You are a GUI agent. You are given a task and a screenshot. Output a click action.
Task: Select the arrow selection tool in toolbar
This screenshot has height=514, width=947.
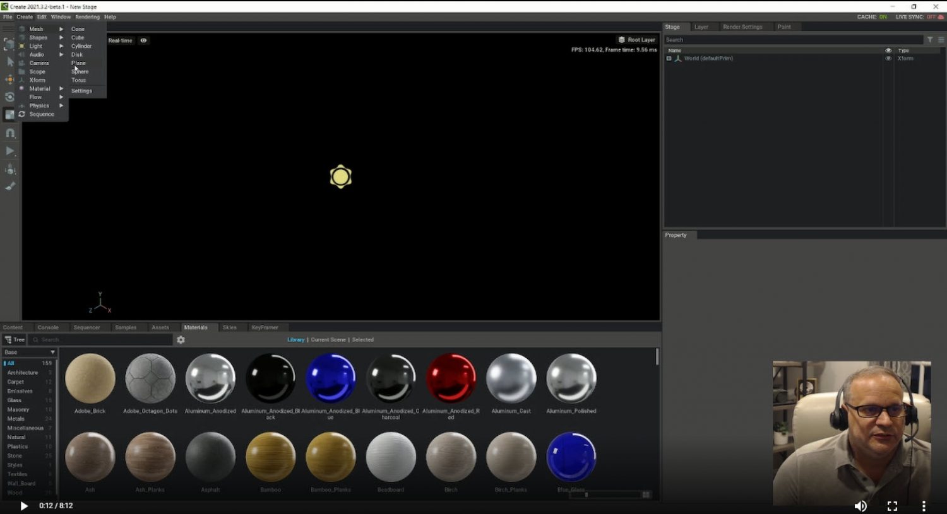pyautogui.click(x=10, y=61)
